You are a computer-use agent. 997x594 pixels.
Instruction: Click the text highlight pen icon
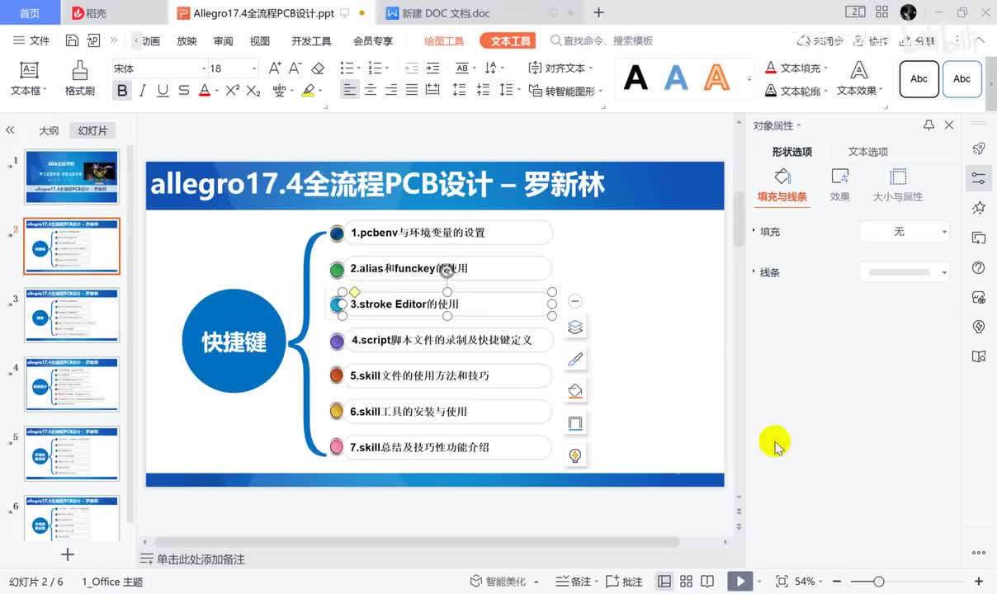click(x=308, y=91)
